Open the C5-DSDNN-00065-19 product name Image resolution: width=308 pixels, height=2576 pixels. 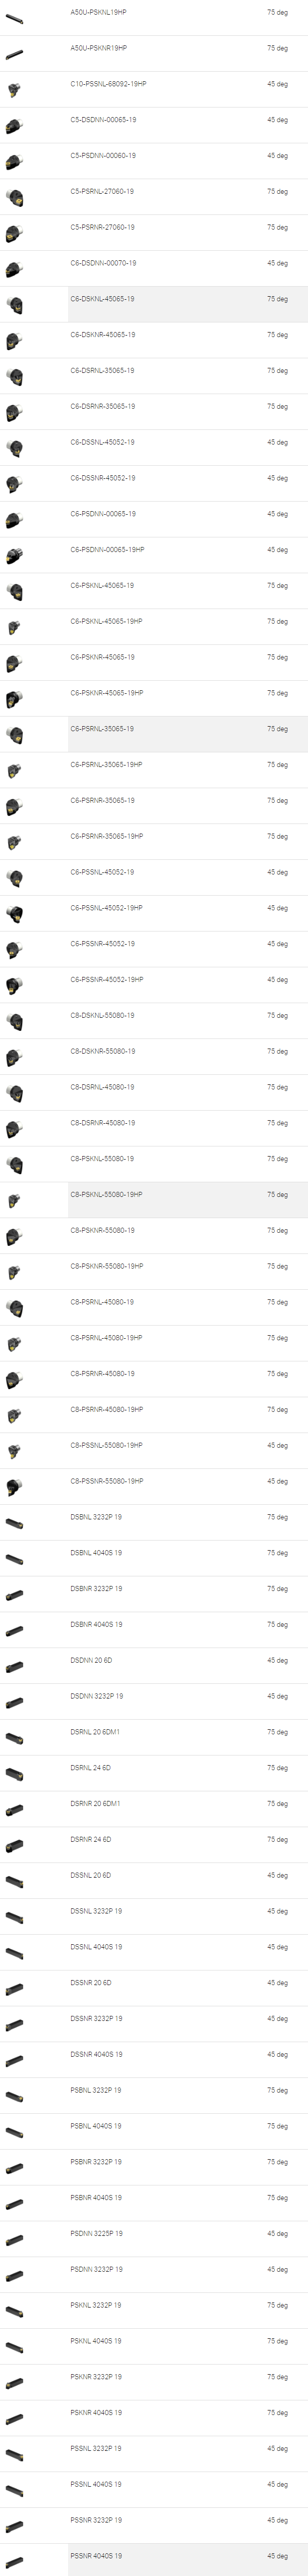(103, 120)
